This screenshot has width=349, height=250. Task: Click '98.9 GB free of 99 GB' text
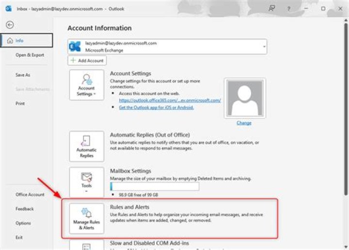138,195
